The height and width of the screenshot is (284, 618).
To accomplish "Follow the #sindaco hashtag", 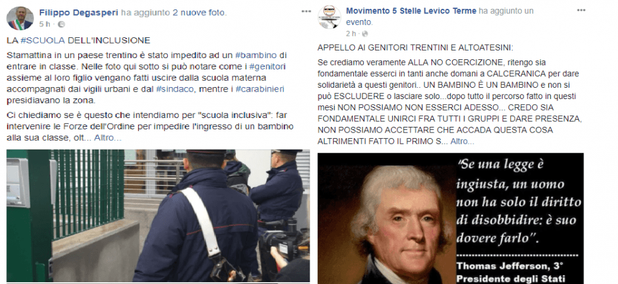I will pos(175,89).
